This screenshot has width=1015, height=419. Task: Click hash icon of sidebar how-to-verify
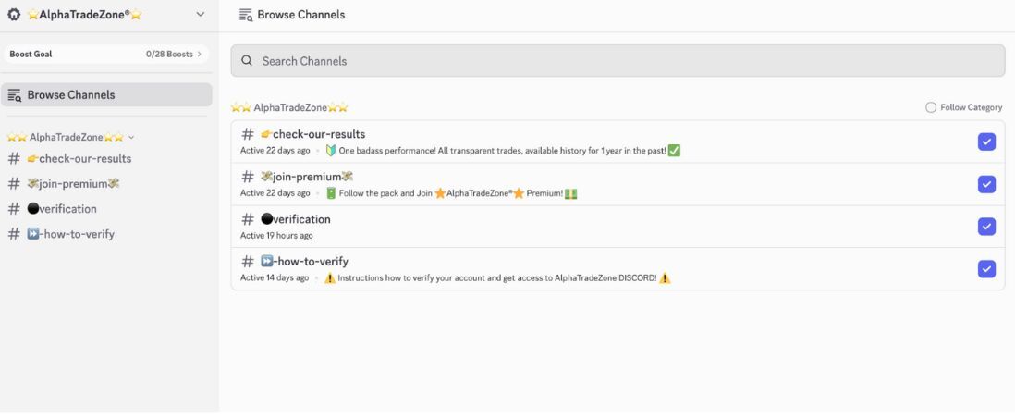(x=14, y=234)
